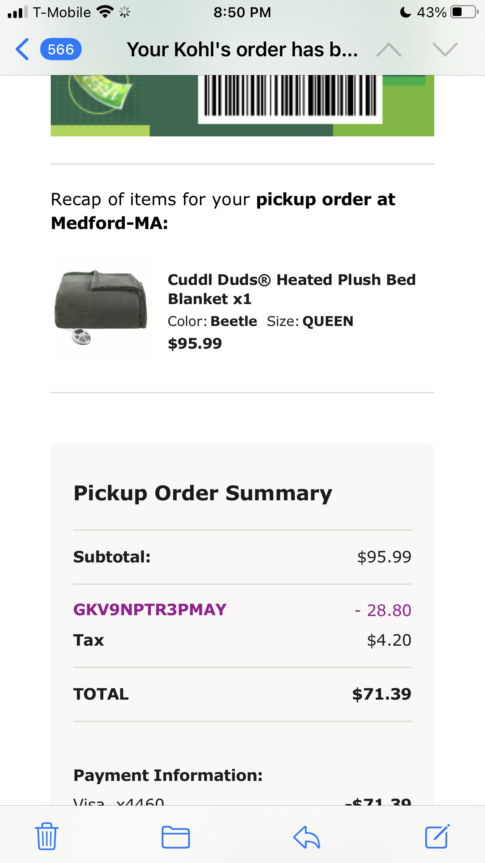Move email using folder icon
Image resolution: width=485 pixels, height=863 pixels.
[x=176, y=837]
